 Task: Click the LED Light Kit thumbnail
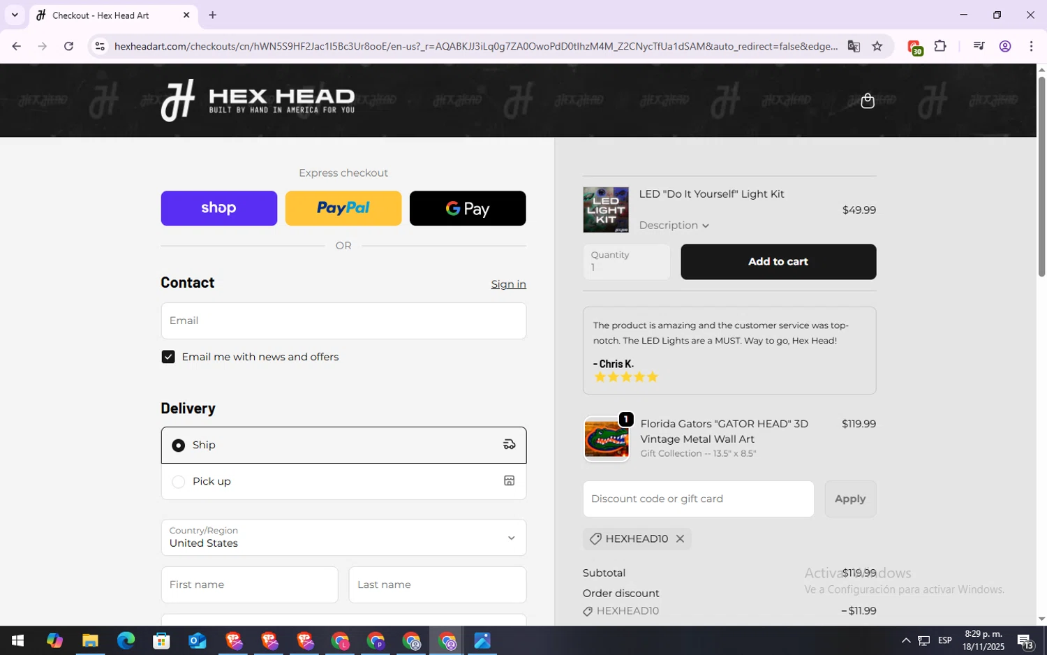pyautogui.click(x=605, y=209)
